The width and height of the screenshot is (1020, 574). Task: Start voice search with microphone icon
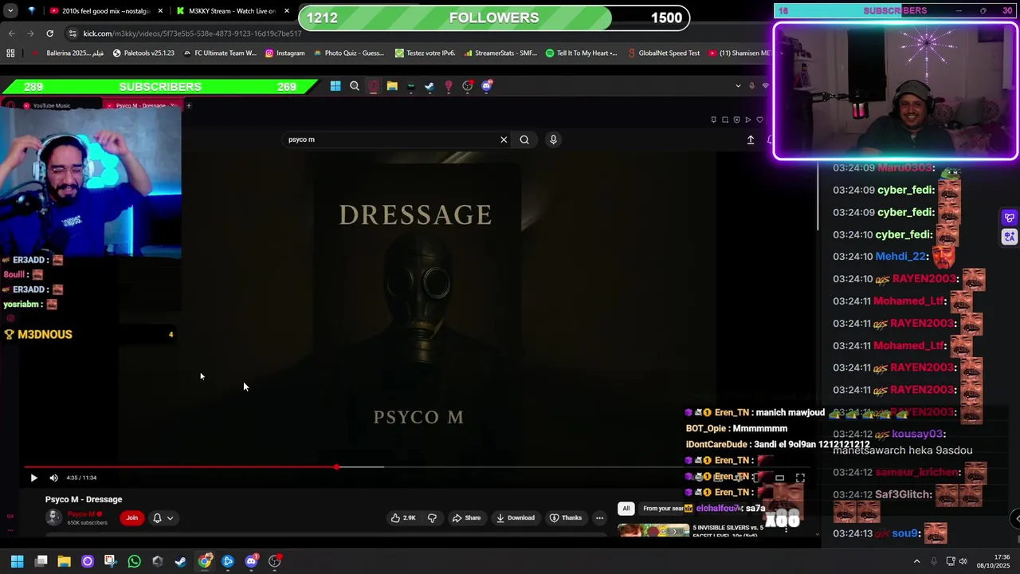[553, 140]
